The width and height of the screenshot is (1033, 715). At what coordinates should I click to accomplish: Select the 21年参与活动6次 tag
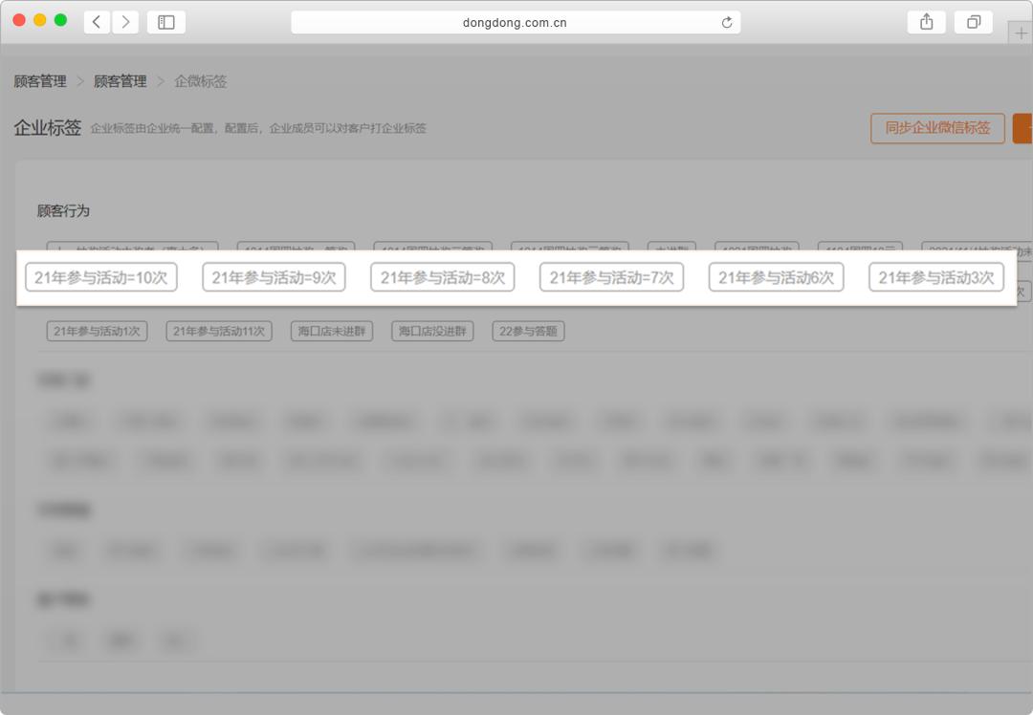[x=776, y=277]
